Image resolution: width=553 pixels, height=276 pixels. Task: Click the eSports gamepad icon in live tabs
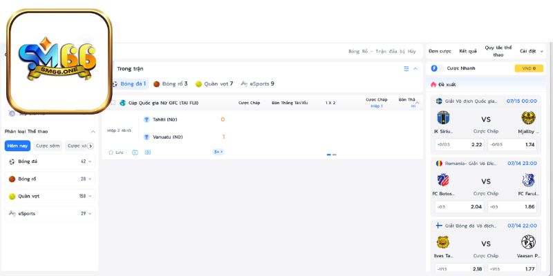(x=244, y=83)
